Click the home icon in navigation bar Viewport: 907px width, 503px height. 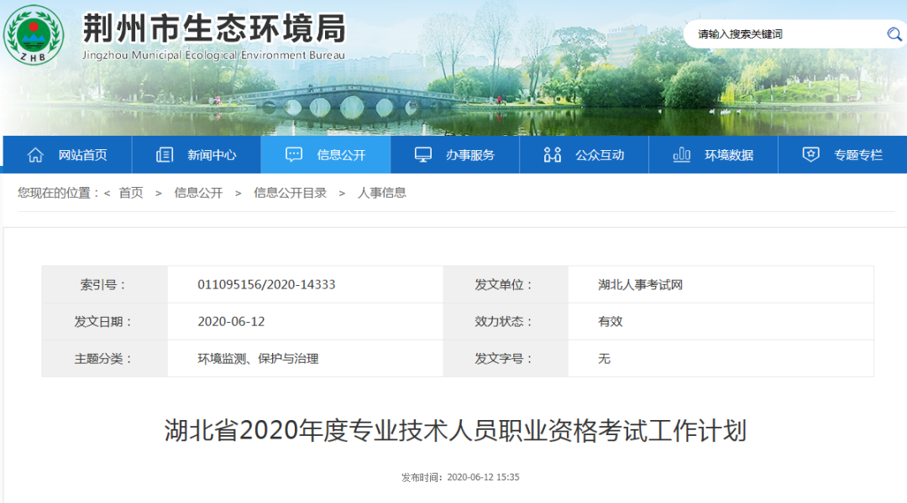[x=35, y=155]
